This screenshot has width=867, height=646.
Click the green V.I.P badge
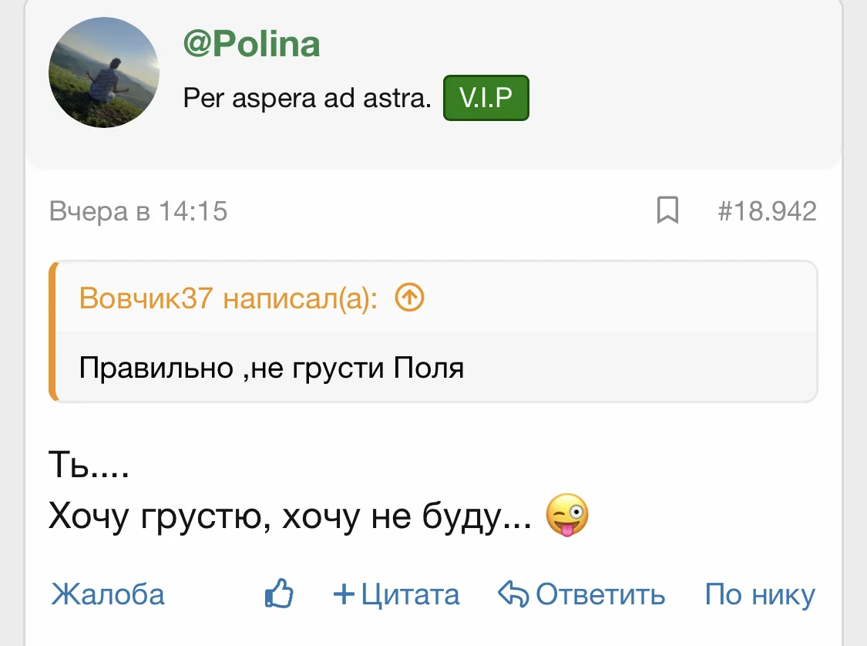pos(486,97)
